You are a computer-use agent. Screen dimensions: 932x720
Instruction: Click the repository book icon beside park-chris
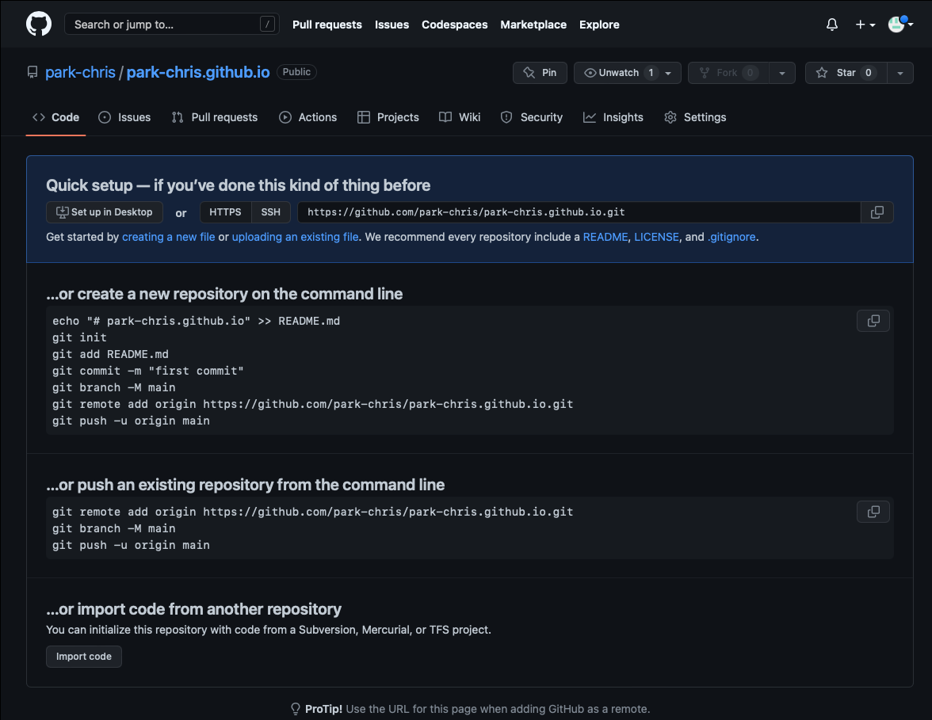[x=32, y=73]
